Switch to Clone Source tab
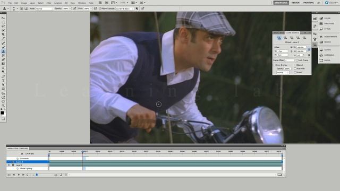The height and width of the screenshot is (191, 340). (x=292, y=33)
